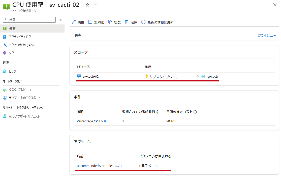This screenshot has height=176, width=281.
Task: Select 概要 in the sidebar
Action: click(x=32, y=28)
